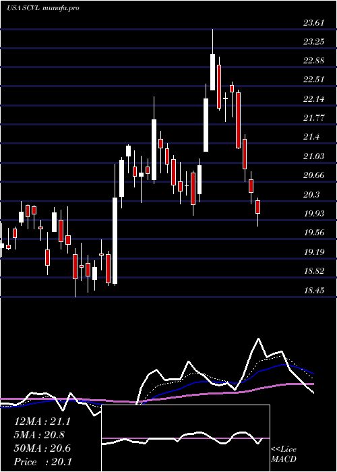This screenshot has width=337, height=472.
Task: Select the 23.61 price axis label
Action: point(314,22)
